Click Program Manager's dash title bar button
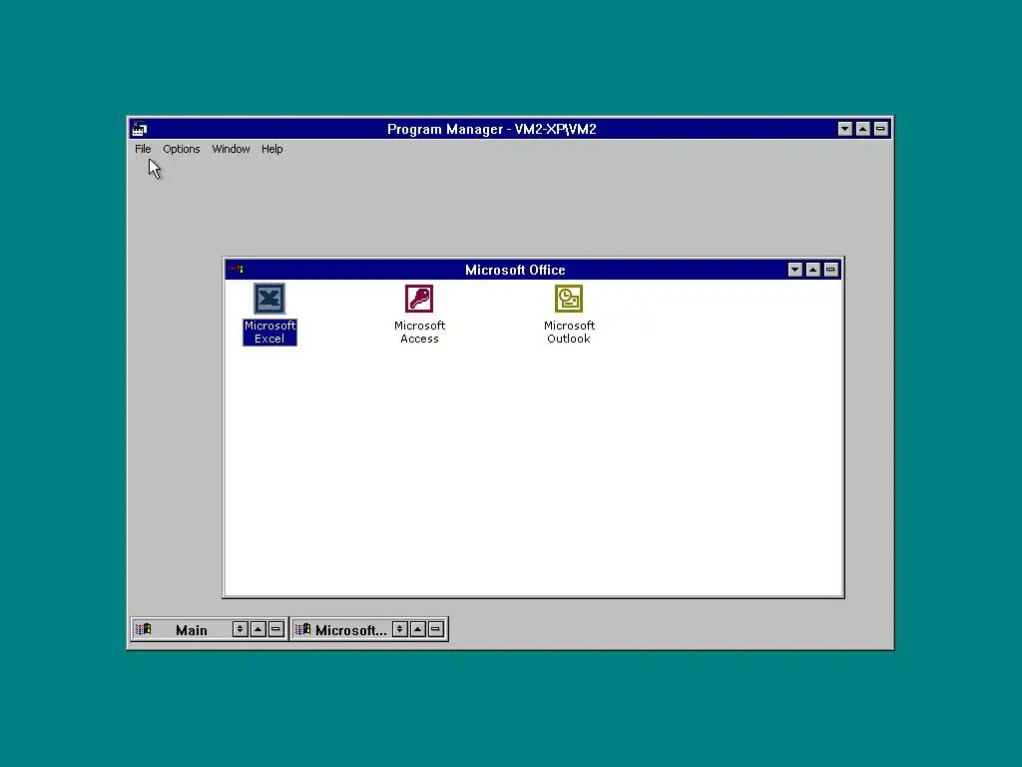Image resolution: width=1022 pixels, height=767 pixels. click(x=880, y=129)
